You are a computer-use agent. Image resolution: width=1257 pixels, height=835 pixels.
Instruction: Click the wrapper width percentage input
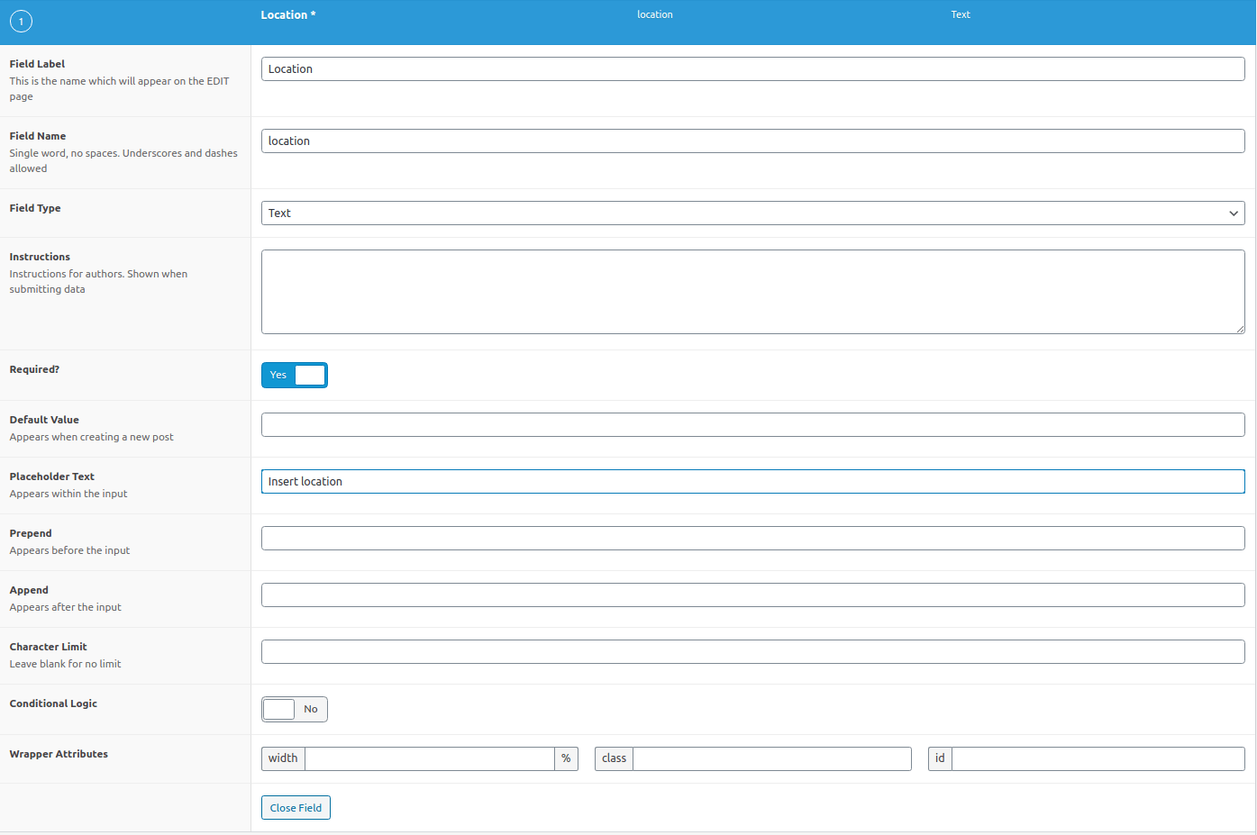pyautogui.click(x=430, y=758)
